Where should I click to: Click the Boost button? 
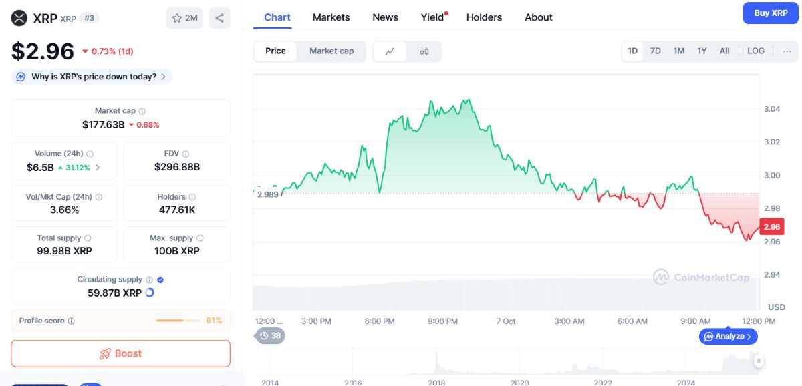pyautogui.click(x=120, y=353)
